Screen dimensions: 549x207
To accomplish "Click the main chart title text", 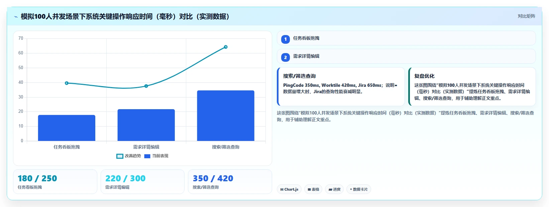I will pyautogui.click(x=125, y=17).
